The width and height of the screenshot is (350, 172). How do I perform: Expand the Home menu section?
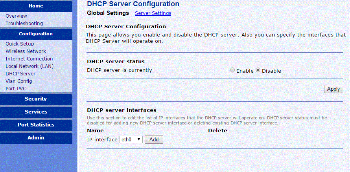[36, 6]
